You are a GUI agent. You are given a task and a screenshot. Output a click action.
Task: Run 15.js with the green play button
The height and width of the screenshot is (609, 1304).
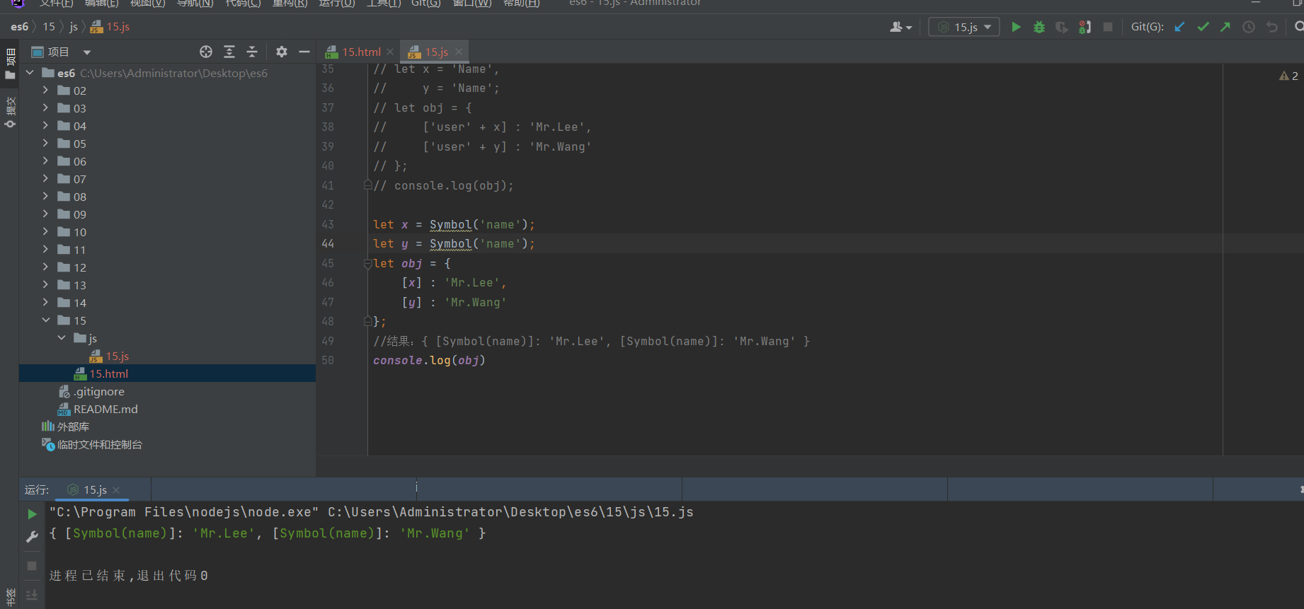click(1016, 27)
